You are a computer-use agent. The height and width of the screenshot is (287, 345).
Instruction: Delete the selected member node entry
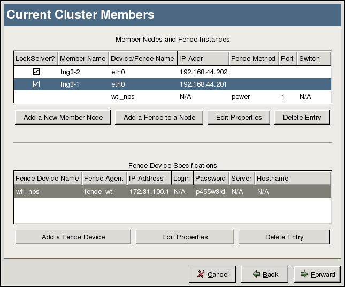tap(302, 117)
